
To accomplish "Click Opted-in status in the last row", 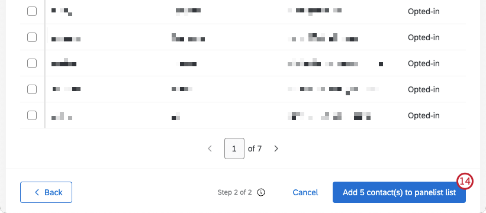I will pos(424,115).
